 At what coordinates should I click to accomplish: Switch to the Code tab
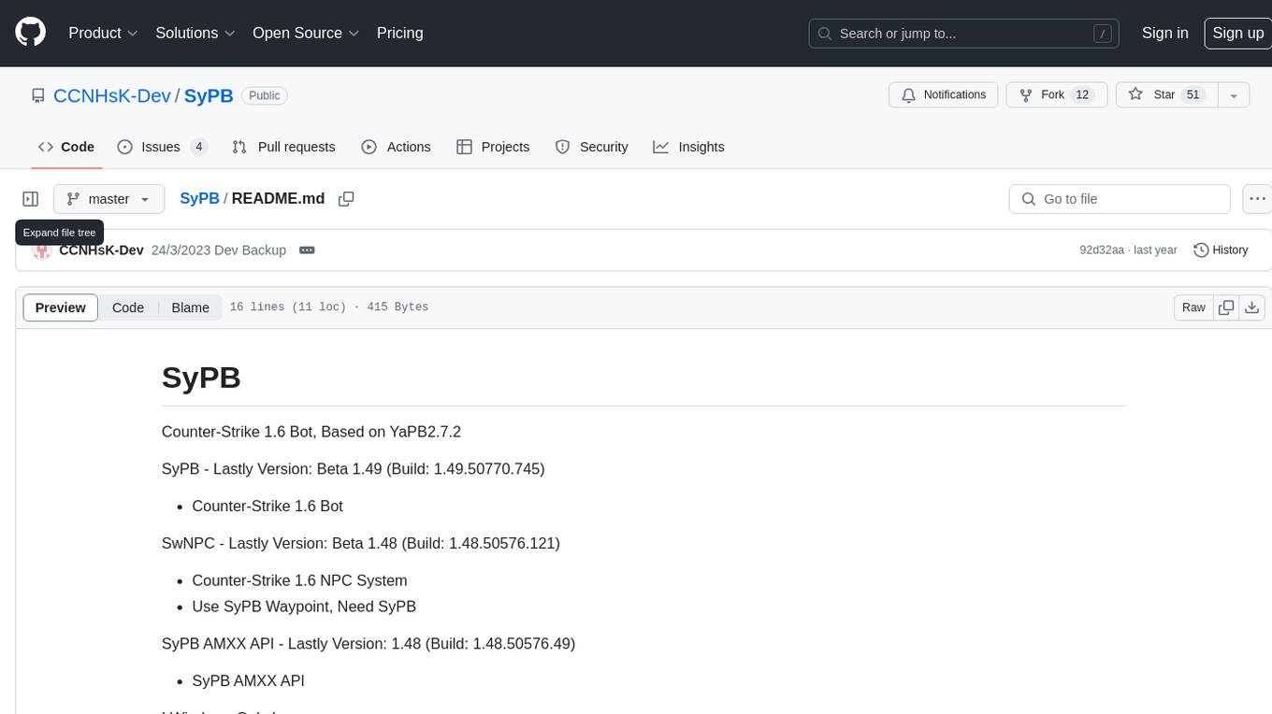click(x=66, y=147)
